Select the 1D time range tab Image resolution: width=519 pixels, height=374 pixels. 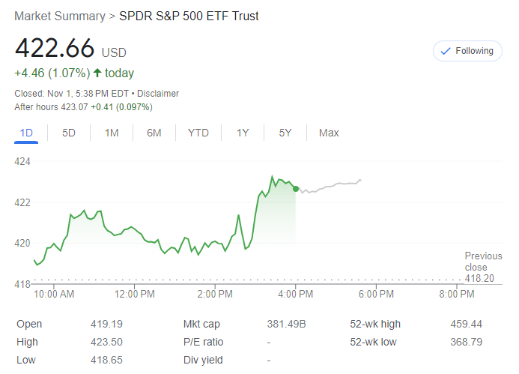click(x=26, y=133)
